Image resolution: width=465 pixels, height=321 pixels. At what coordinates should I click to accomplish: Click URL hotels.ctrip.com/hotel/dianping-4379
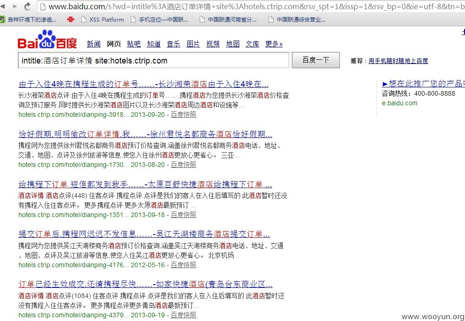(73, 315)
